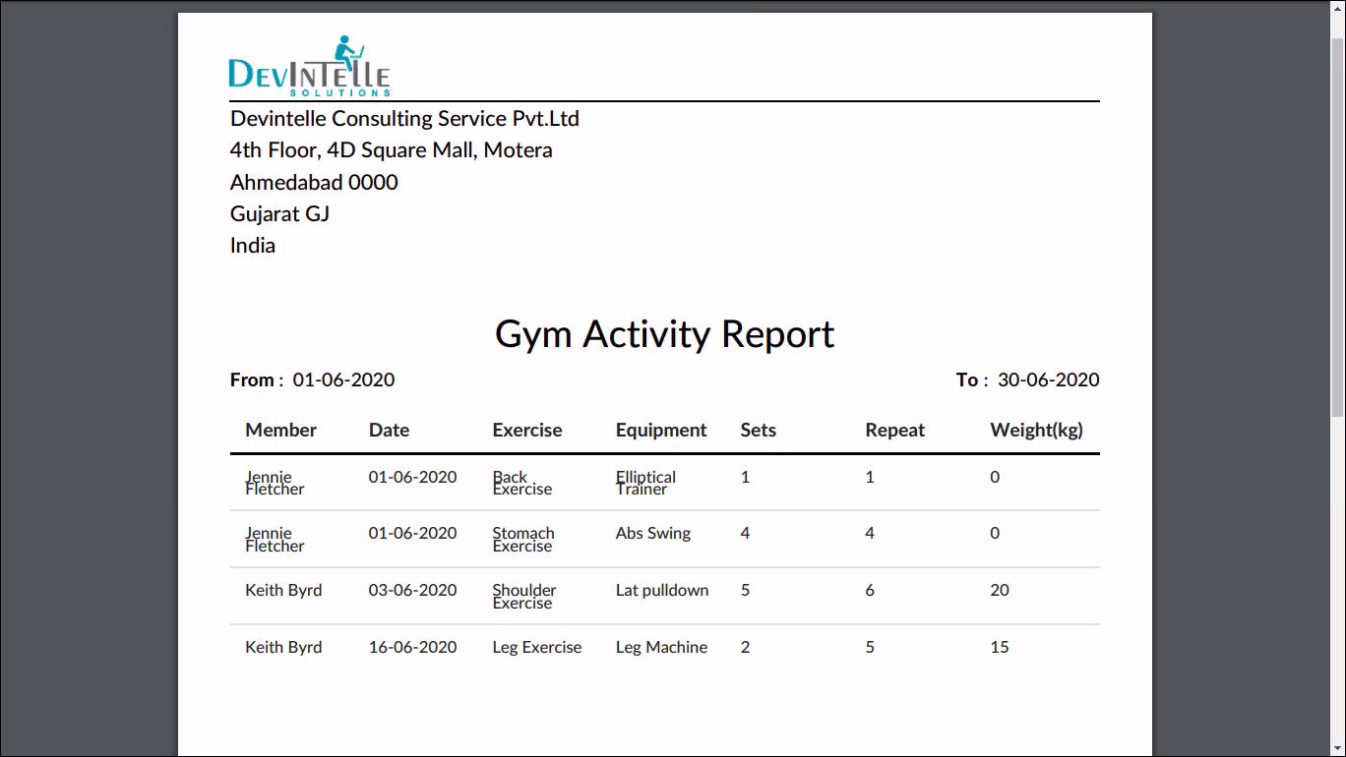
Task: Select the Sets column header
Action: click(x=758, y=430)
